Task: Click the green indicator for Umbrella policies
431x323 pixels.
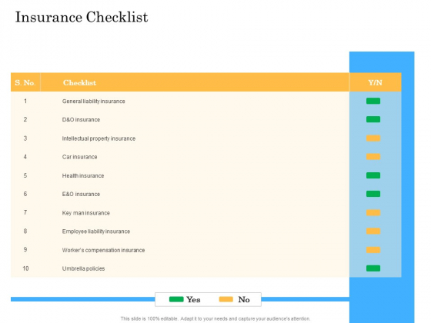Action: tap(373, 268)
